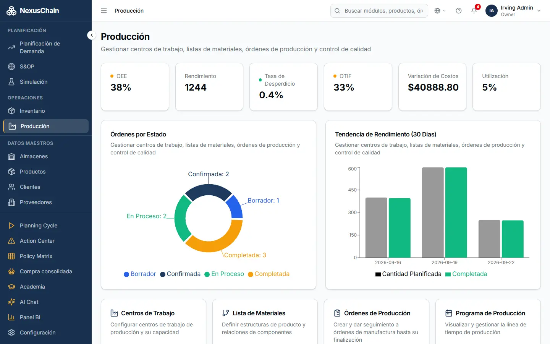
Task: Click the Lista de Materiales branch icon
Action: tap(226, 313)
